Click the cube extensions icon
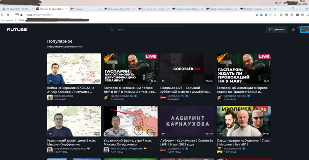The image size is (309, 160). pyautogui.click(x=302, y=15)
